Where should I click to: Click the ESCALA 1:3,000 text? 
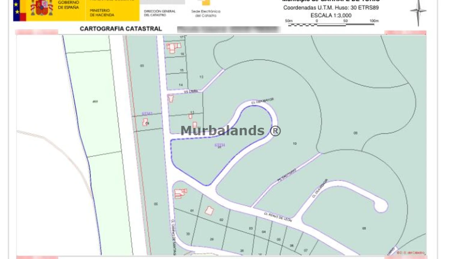pos(331,15)
